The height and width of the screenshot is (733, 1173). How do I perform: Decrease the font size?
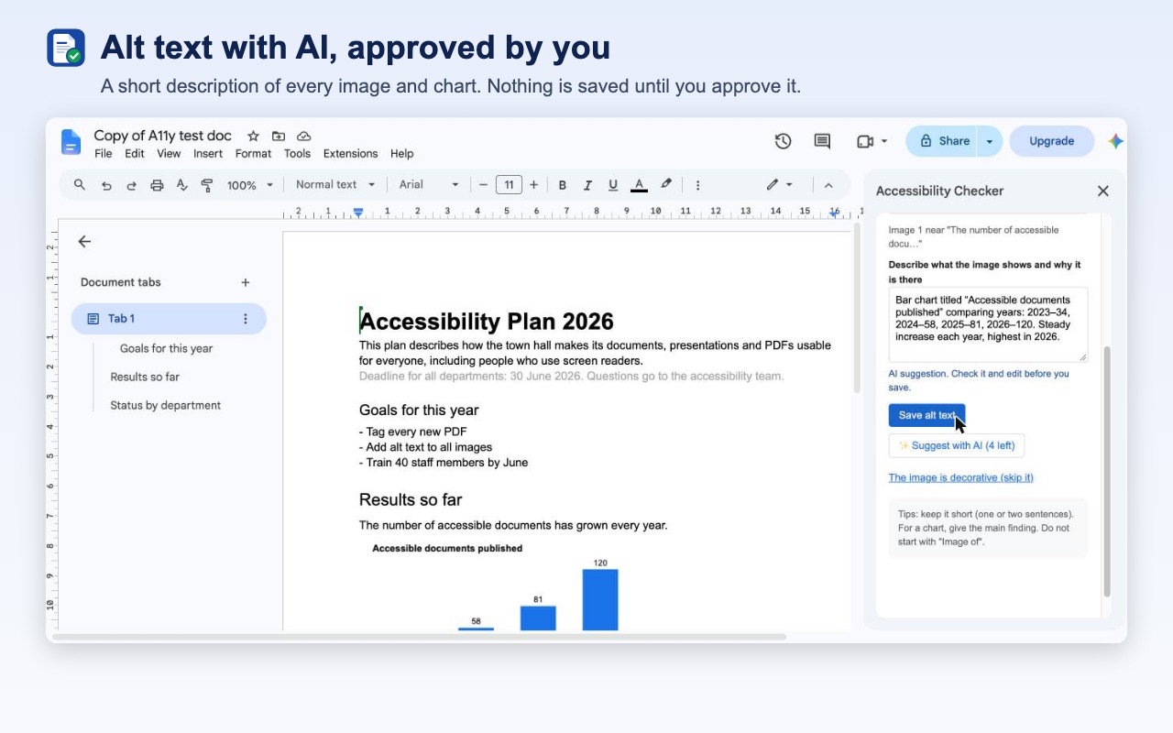pos(483,185)
